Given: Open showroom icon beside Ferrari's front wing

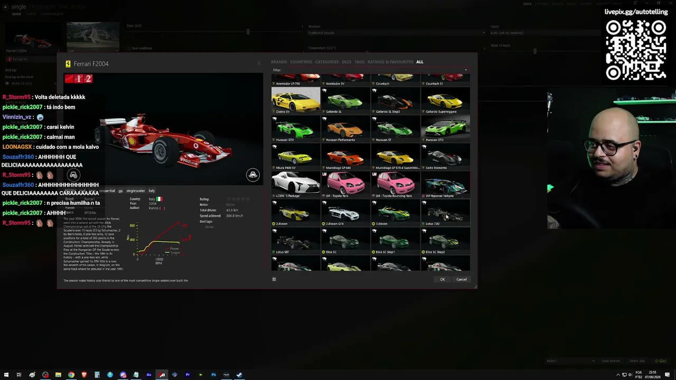Looking at the screenshot, I should point(253,175).
